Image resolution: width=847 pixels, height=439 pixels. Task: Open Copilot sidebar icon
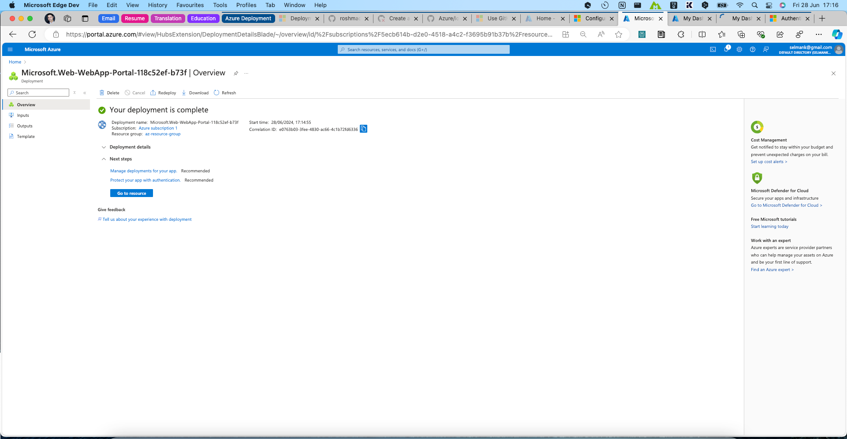(x=837, y=34)
